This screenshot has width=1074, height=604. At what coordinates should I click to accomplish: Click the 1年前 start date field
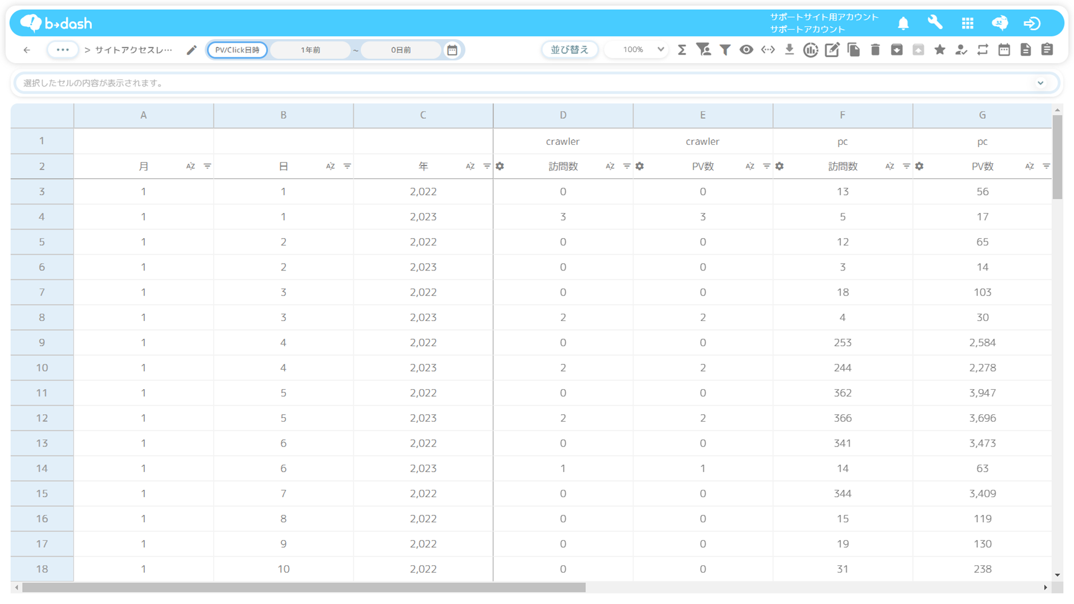click(x=310, y=50)
